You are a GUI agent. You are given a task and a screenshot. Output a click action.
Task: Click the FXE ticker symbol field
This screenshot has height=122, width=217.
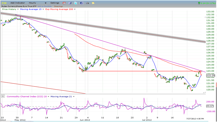(4, 3)
